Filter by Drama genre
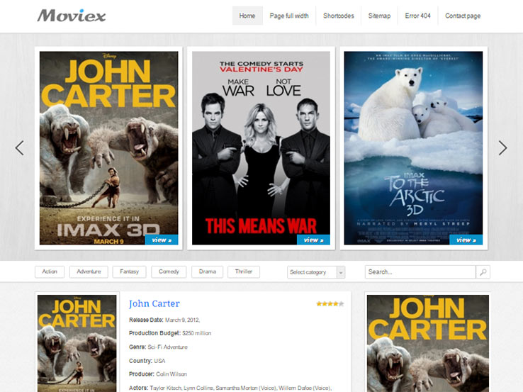 [x=207, y=271]
